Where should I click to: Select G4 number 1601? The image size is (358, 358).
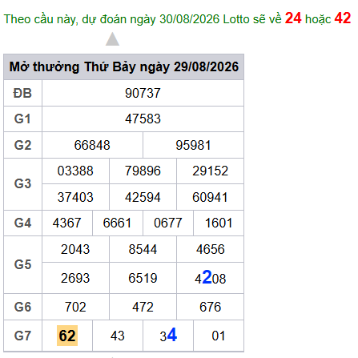[219, 223]
